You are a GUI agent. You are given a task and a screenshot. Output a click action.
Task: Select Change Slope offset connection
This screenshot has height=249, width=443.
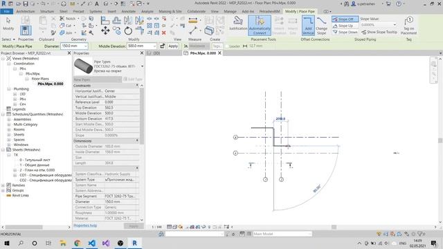coord(321,26)
